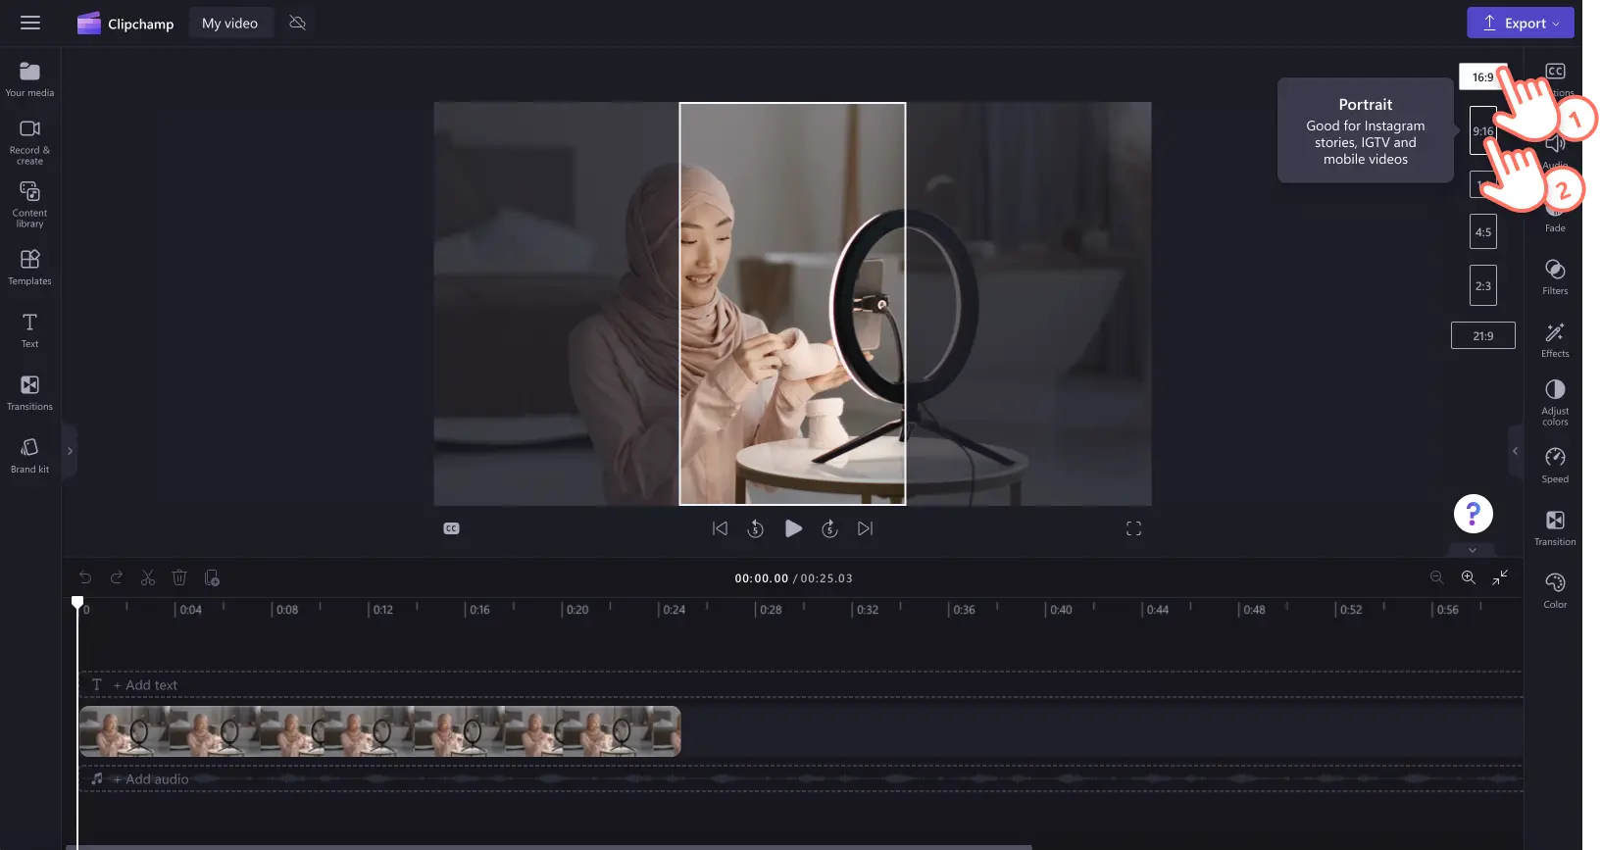Enter fullscreen preview mode
Viewport: 1601px width, 850px height.
point(1133,528)
